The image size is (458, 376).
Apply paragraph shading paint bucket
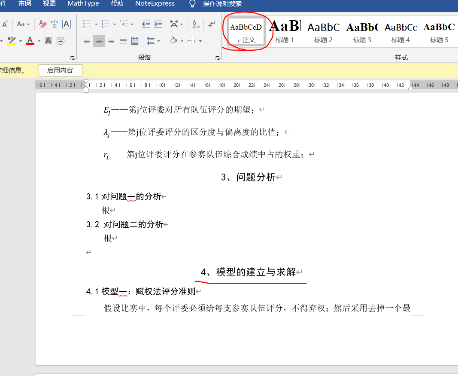pos(173,41)
